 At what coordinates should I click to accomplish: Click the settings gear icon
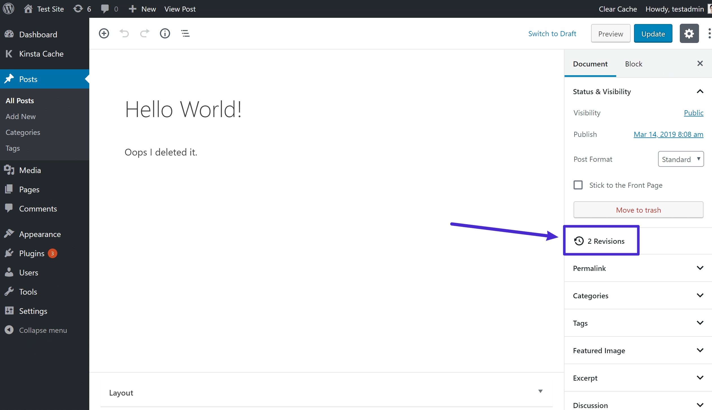coord(689,33)
